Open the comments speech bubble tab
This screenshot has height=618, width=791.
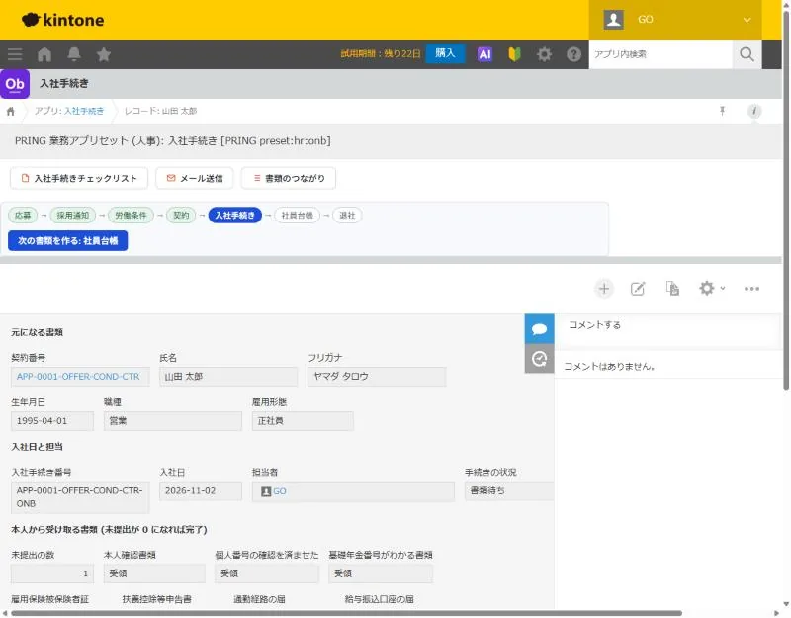click(539, 329)
